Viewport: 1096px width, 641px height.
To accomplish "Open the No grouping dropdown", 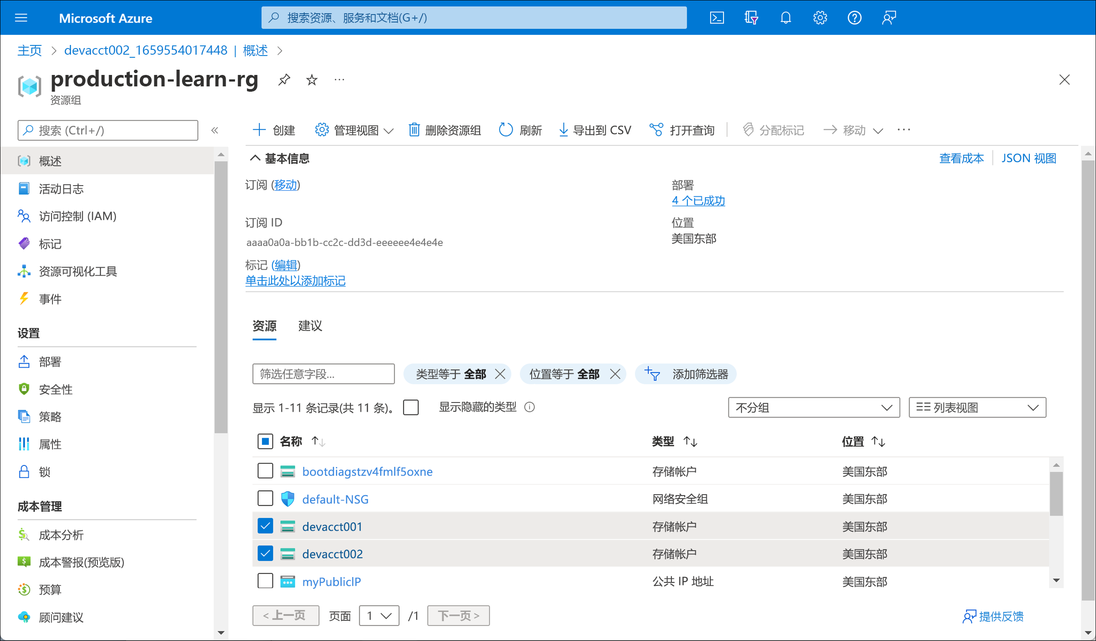I will tap(814, 407).
